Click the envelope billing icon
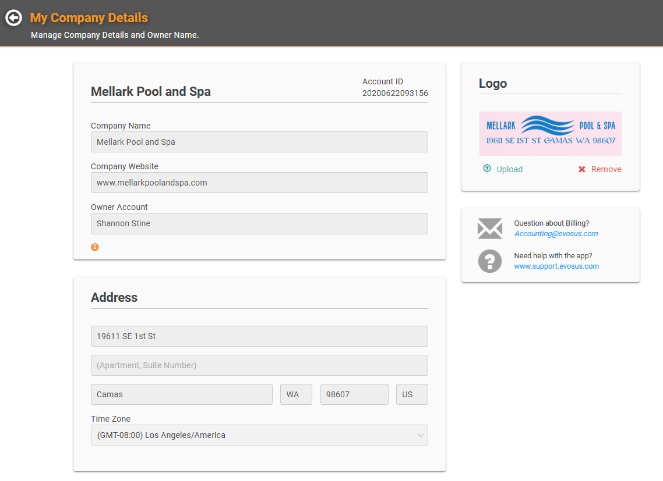 point(489,229)
